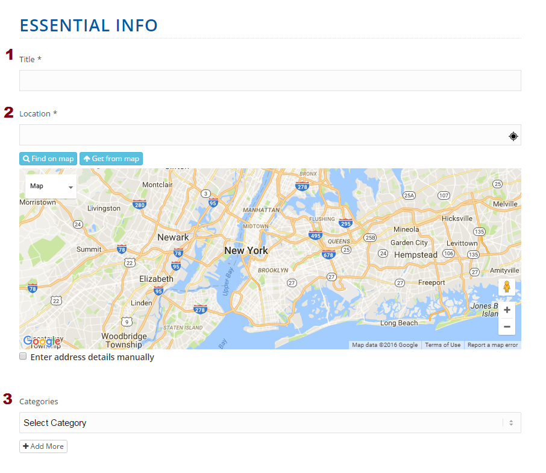This screenshot has width=546, height=473.
Task: Click the Livingston label on map
Action: (x=104, y=208)
